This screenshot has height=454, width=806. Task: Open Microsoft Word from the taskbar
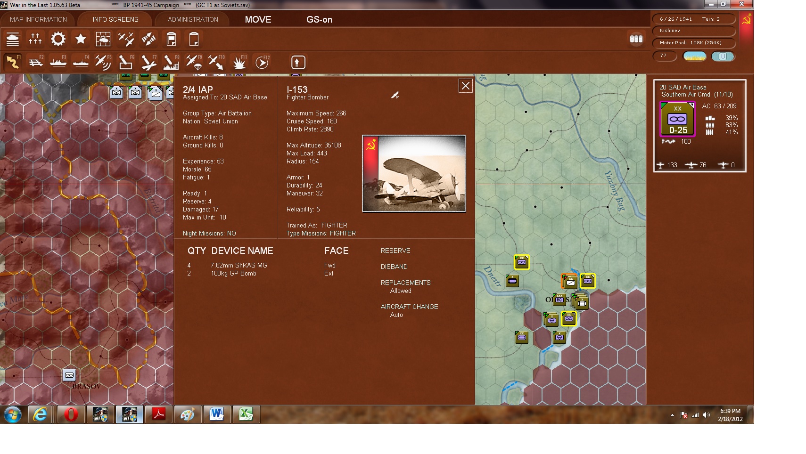point(216,414)
